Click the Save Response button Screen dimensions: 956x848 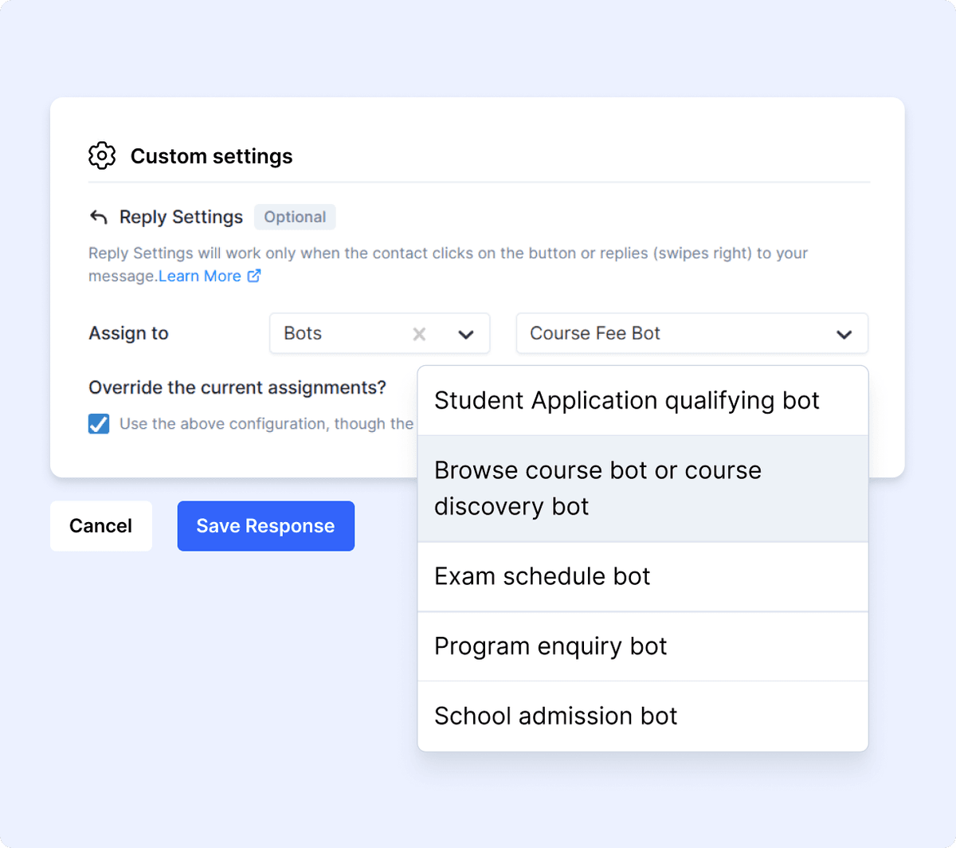click(265, 526)
